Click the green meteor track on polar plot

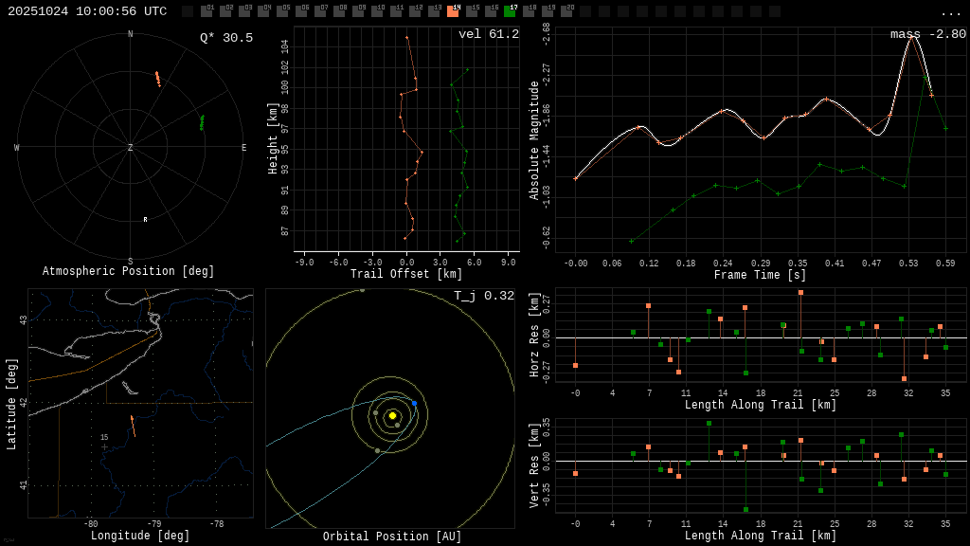tap(202, 122)
